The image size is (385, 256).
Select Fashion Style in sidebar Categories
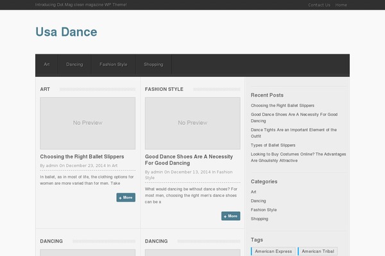coord(264,210)
